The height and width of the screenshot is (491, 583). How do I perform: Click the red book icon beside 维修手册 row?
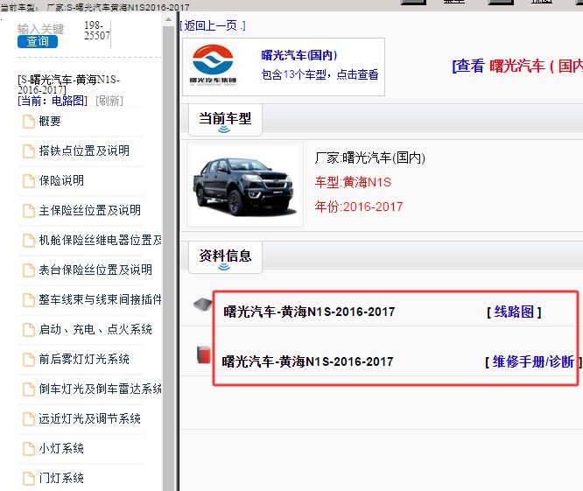point(203,354)
